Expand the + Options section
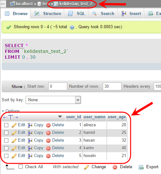 click(x=11, y=111)
